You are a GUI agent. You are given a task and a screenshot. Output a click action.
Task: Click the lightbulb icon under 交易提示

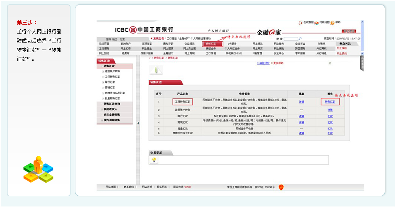154,160
